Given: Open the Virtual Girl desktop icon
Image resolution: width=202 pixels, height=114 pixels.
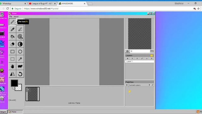Looking at the screenshot, I should [3, 81].
